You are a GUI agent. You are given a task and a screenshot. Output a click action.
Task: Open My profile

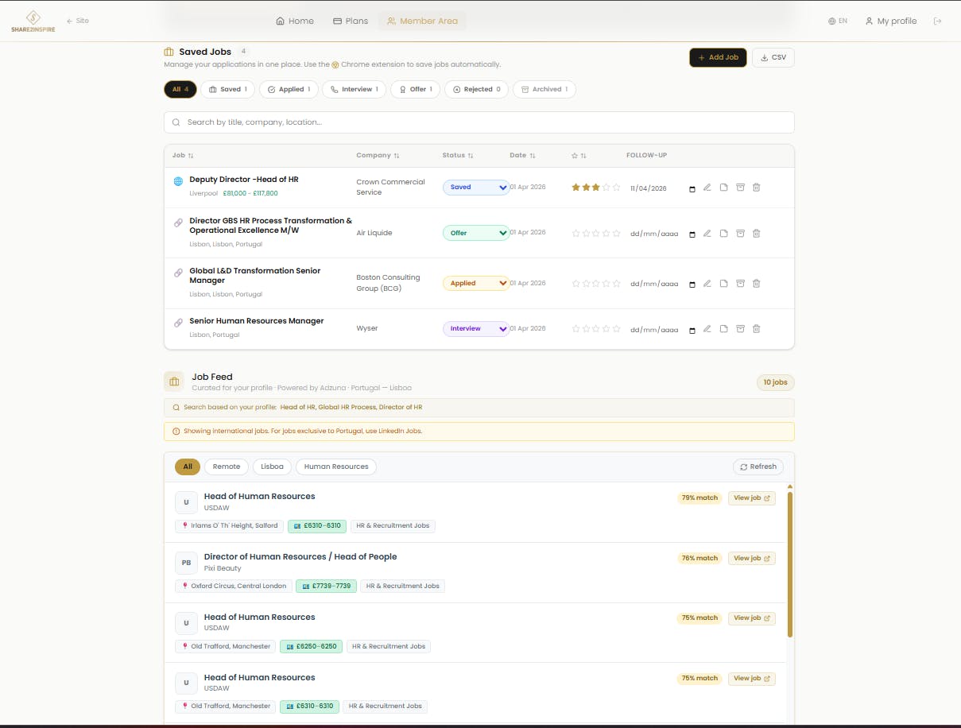click(x=891, y=21)
